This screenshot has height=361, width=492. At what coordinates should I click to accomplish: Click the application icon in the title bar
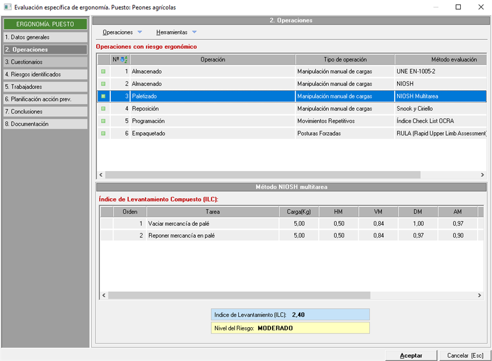coord(8,7)
